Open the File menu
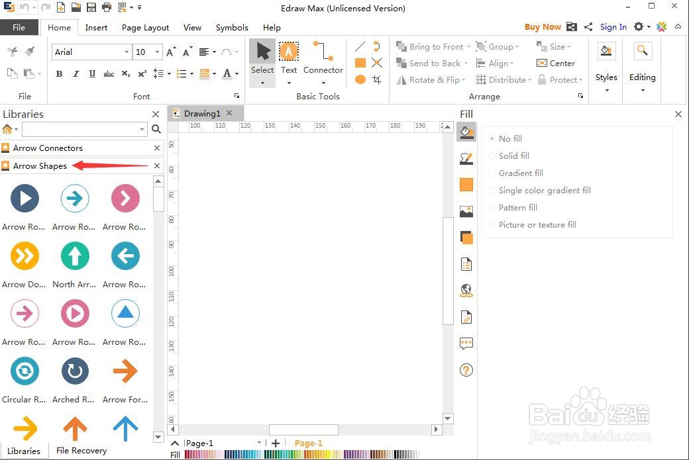The width and height of the screenshot is (689, 460). tap(19, 27)
